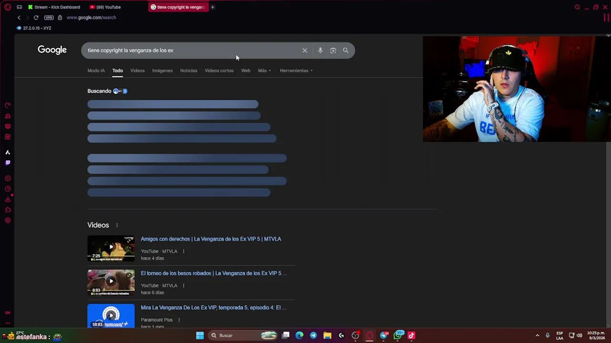Open TikTok app from the taskbar
611x343 pixels.
click(411, 335)
